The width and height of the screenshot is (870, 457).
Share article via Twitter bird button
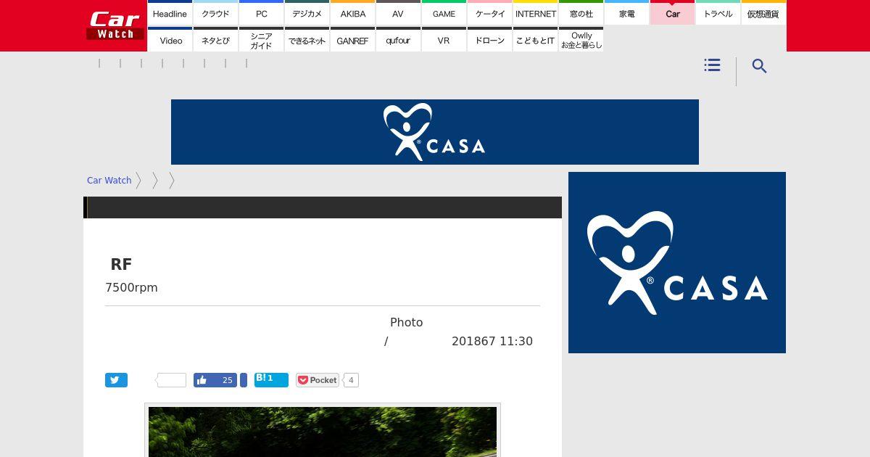[116, 380]
